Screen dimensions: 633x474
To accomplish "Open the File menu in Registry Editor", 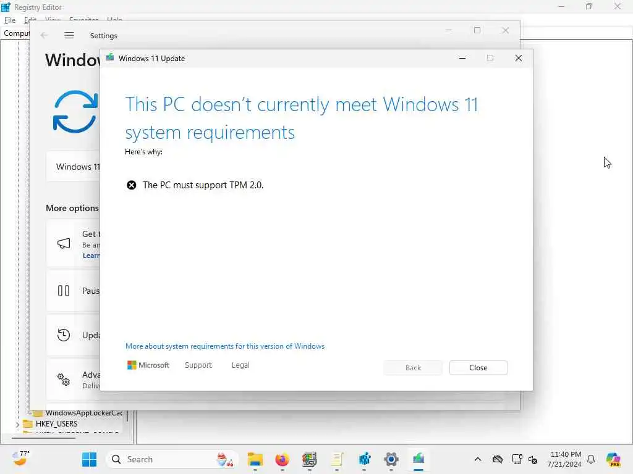I will click(10, 20).
